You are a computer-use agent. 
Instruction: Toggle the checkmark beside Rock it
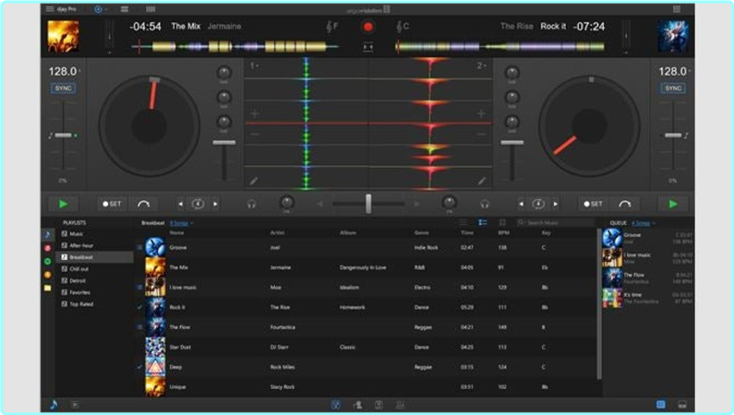click(139, 307)
